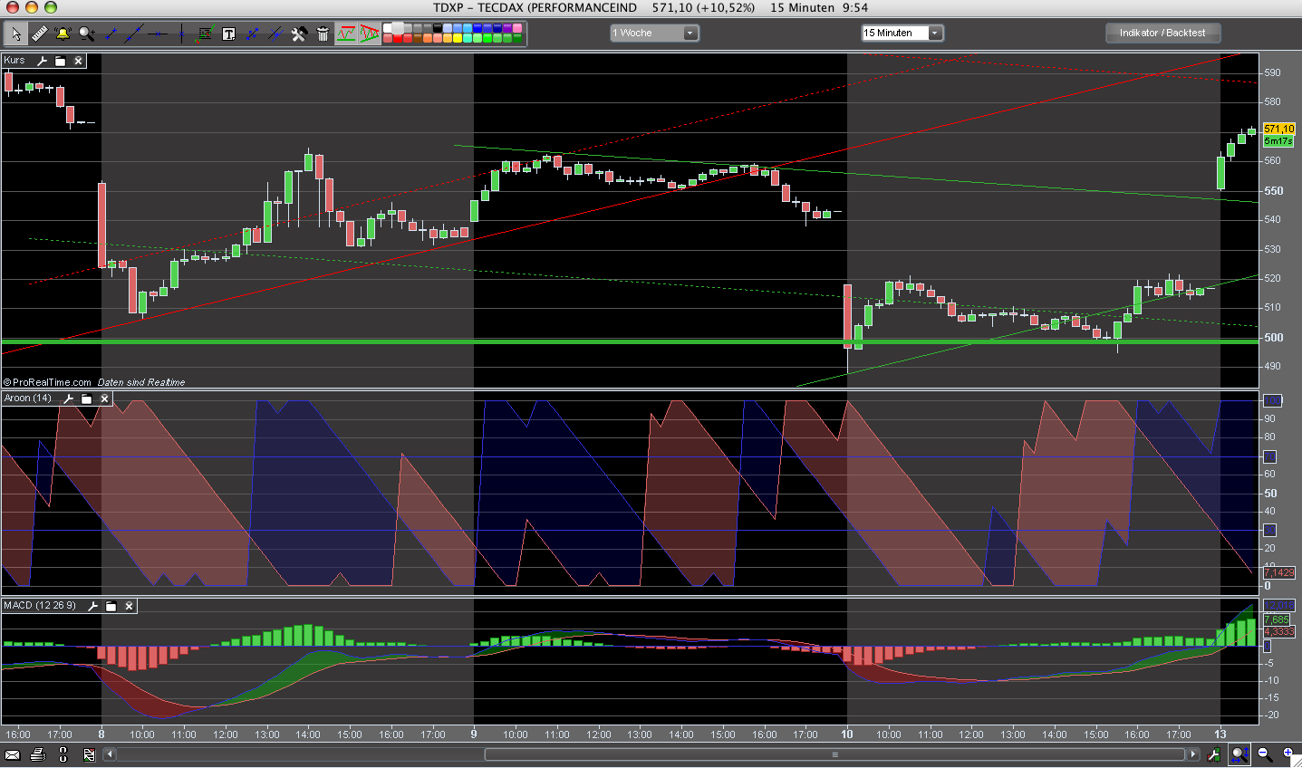Open the hammer and wrench tools icon
This screenshot has width=1302, height=768.
tap(299, 34)
